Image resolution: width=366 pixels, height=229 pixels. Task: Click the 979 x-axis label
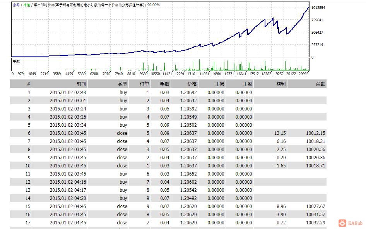click(x=21, y=74)
